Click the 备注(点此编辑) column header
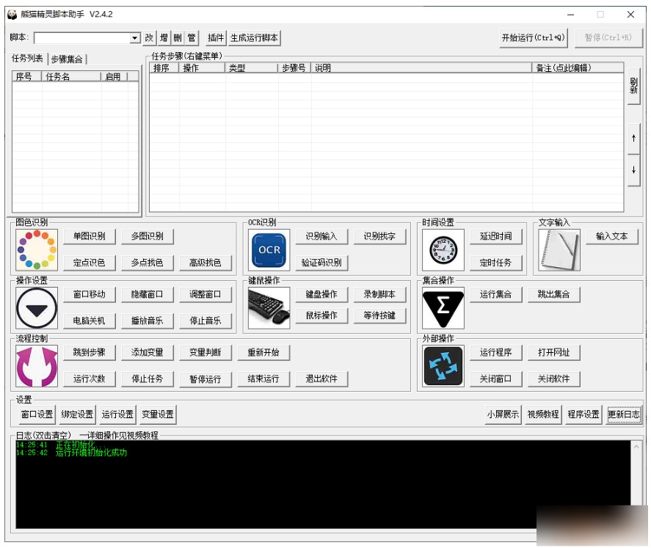The width and height of the screenshot is (651, 548). click(x=578, y=67)
